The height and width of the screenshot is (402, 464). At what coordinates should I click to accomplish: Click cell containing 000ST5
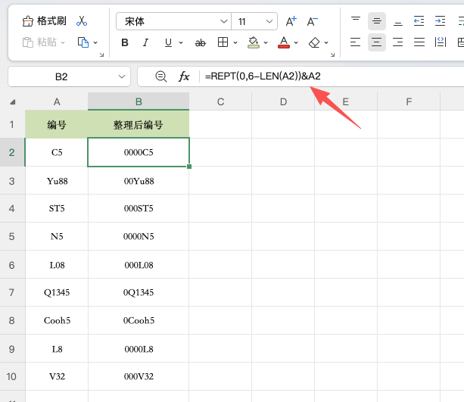point(139,208)
